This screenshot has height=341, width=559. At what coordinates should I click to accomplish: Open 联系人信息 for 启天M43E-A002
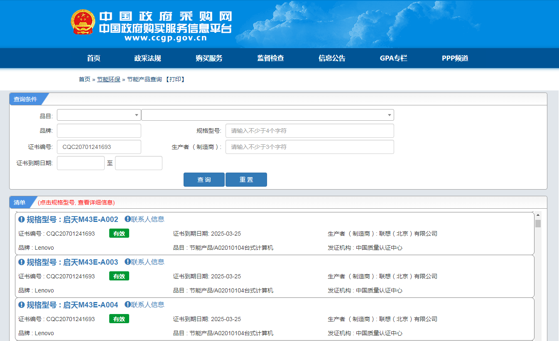pyautogui.click(x=148, y=219)
